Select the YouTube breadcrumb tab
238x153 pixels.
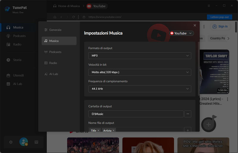coord(97,6)
